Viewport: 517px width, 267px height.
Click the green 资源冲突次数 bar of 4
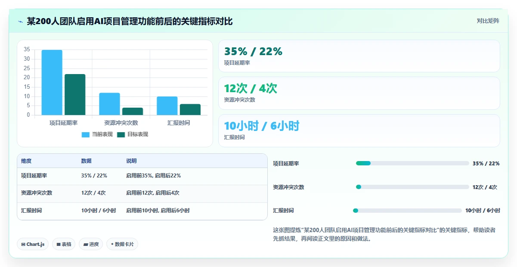[x=133, y=111]
